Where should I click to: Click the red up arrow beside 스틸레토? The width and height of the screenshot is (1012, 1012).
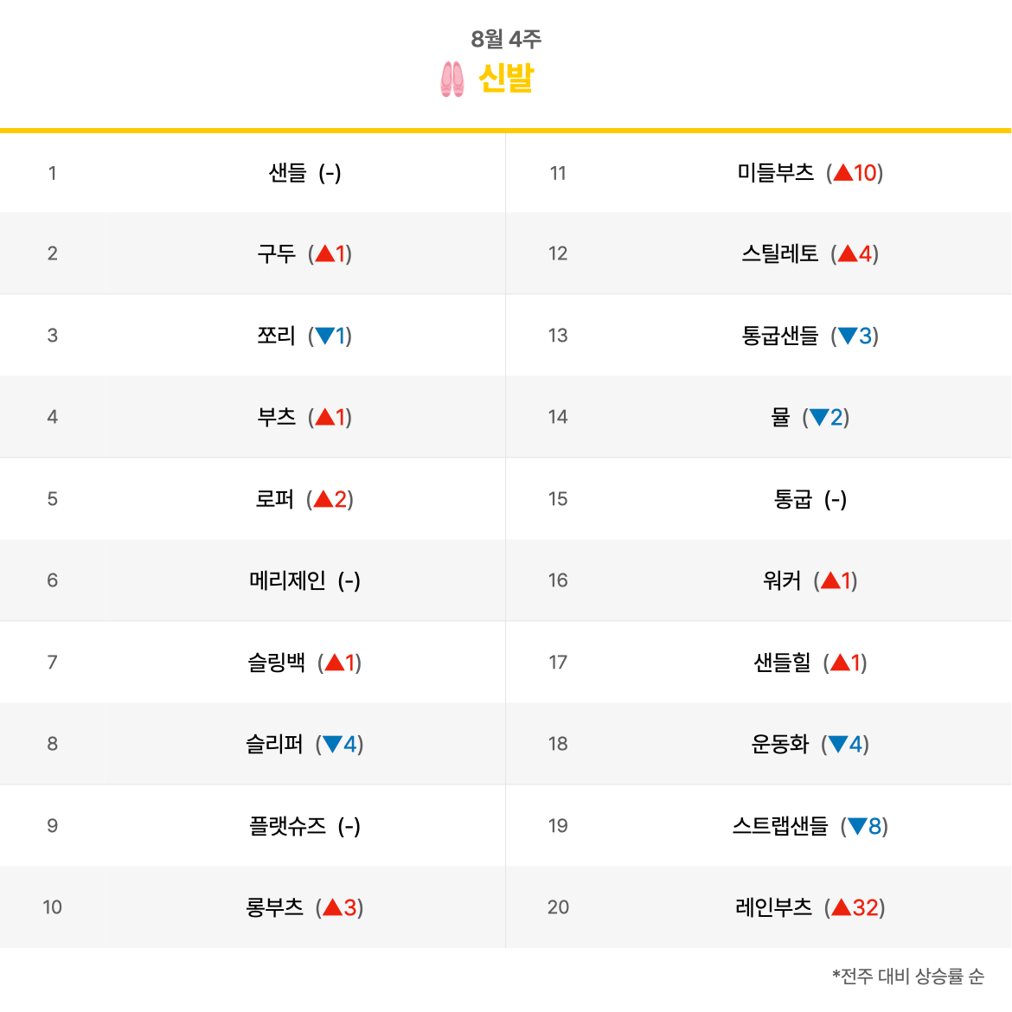click(x=848, y=253)
